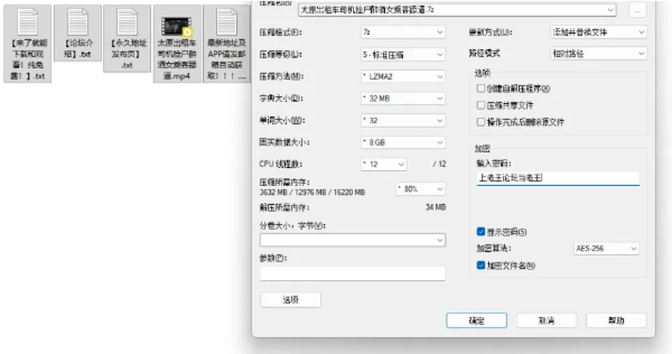Open the CPU 线程数 dropdown
Image resolution: width=672 pixels, height=354 pixels.
pyautogui.click(x=384, y=164)
